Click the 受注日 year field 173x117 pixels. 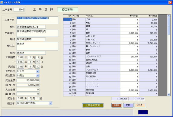click(x=20, y=99)
